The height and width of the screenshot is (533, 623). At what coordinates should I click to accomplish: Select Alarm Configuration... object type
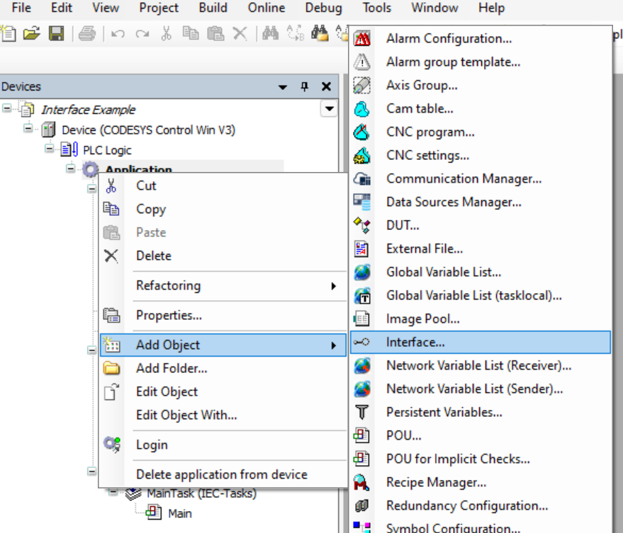(x=481, y=38)
